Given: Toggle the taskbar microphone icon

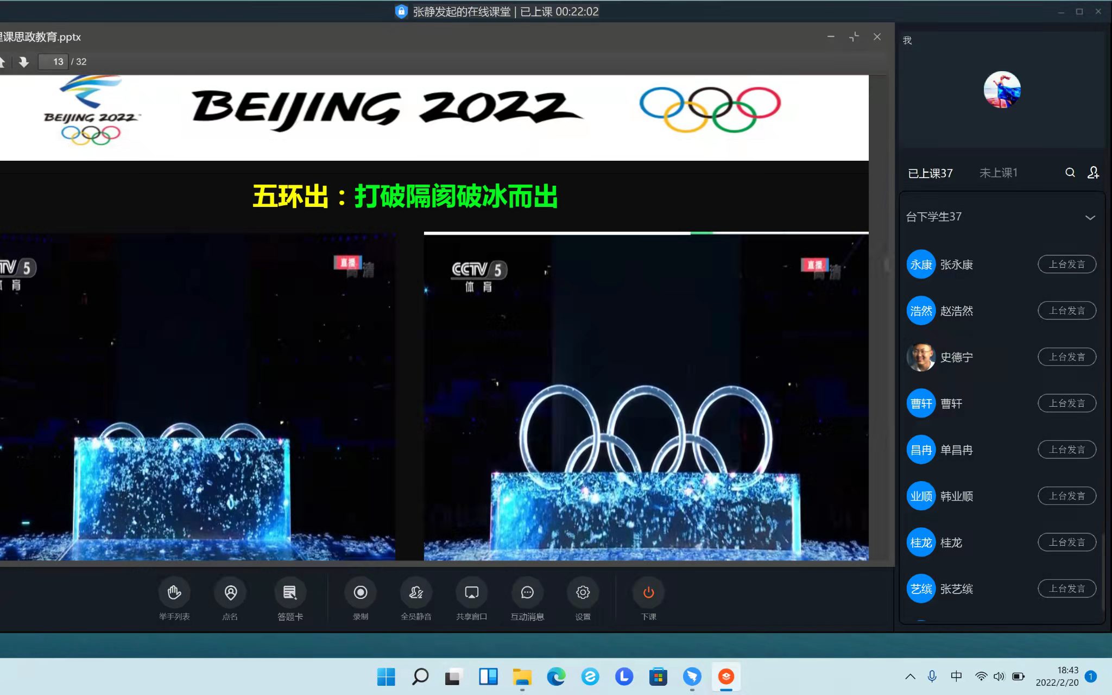Looking at the screenshot, I should click(x=932, y=676).
